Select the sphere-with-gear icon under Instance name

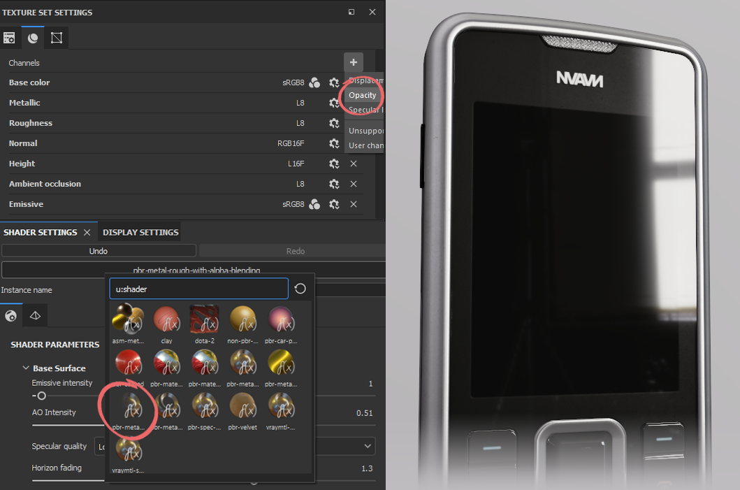click(x=11, y=316)
